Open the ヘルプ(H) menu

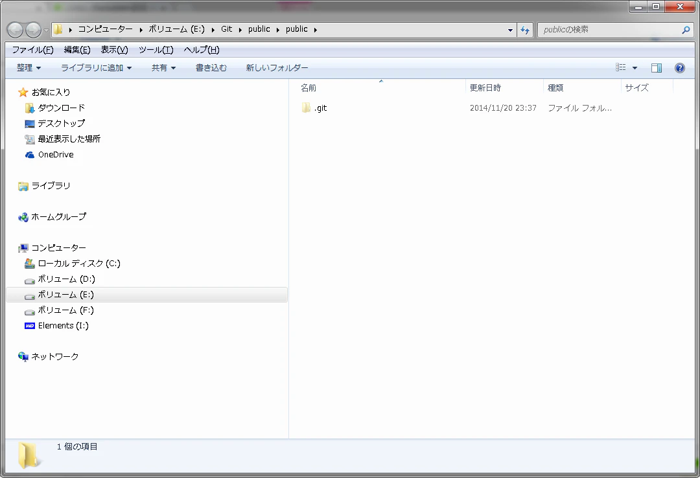(x=202, y=50)
